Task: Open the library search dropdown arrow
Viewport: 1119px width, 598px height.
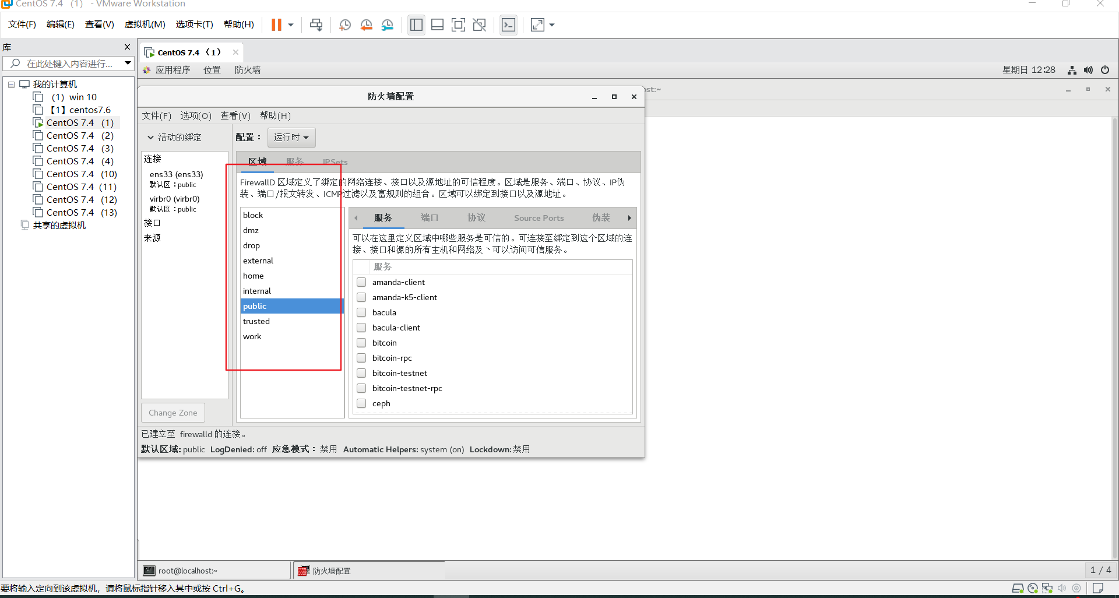Action: pyautogui.click(x=127, y=63)
